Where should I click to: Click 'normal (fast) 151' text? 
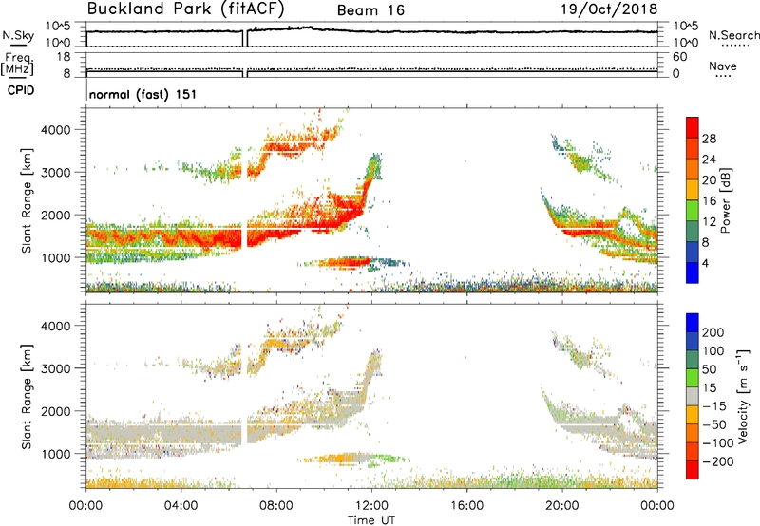(143, 94)
